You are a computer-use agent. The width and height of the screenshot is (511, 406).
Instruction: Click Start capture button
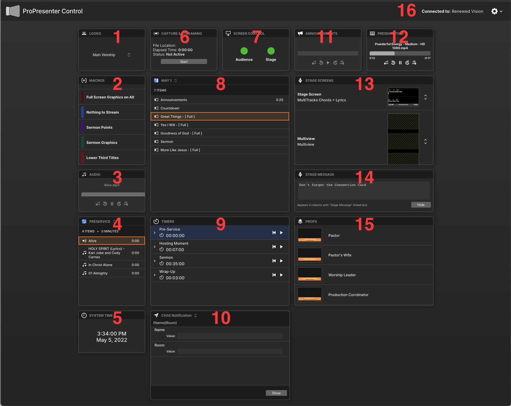click(184, 62)
